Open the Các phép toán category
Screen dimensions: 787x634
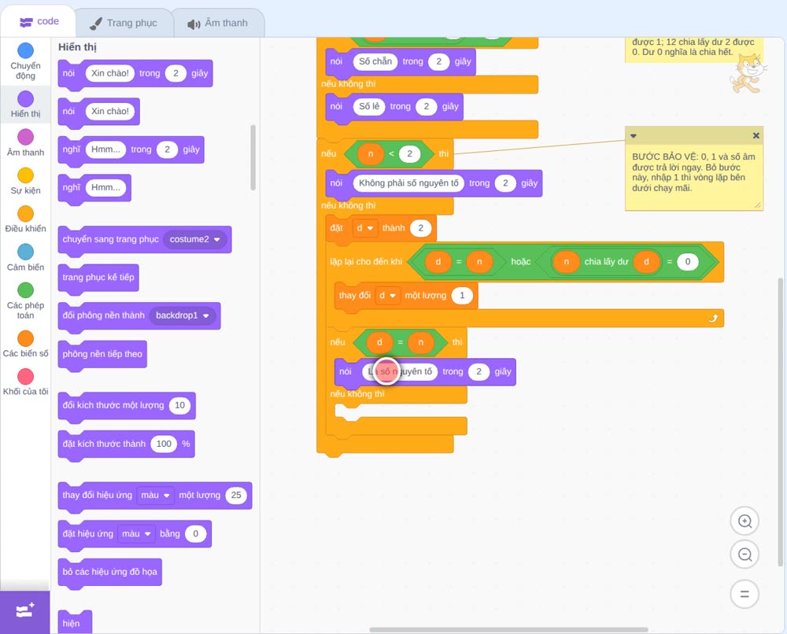point(26,301)
